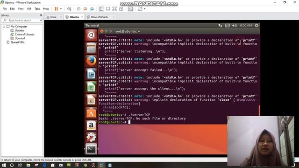Launch LibreOffice Calc from the launcher
The image size is (299, 168).
point(91,87)
